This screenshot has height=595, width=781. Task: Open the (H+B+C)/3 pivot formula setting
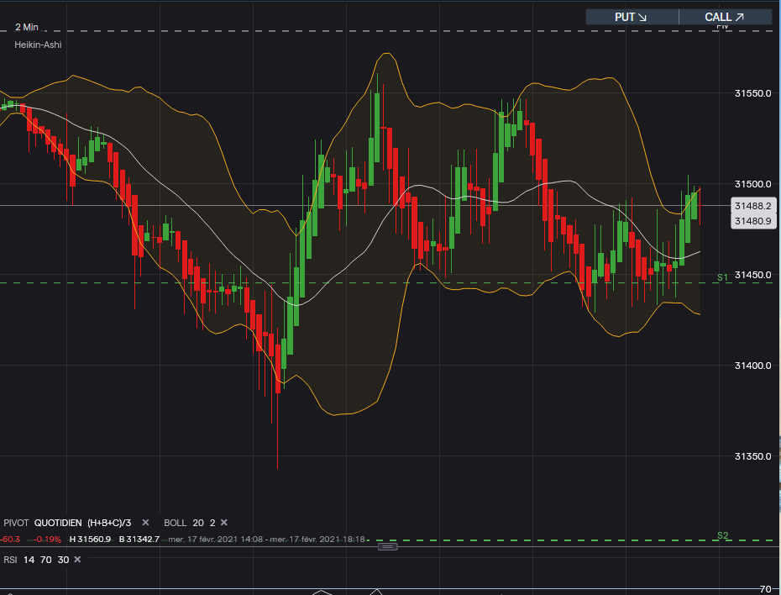coord(109,523)
